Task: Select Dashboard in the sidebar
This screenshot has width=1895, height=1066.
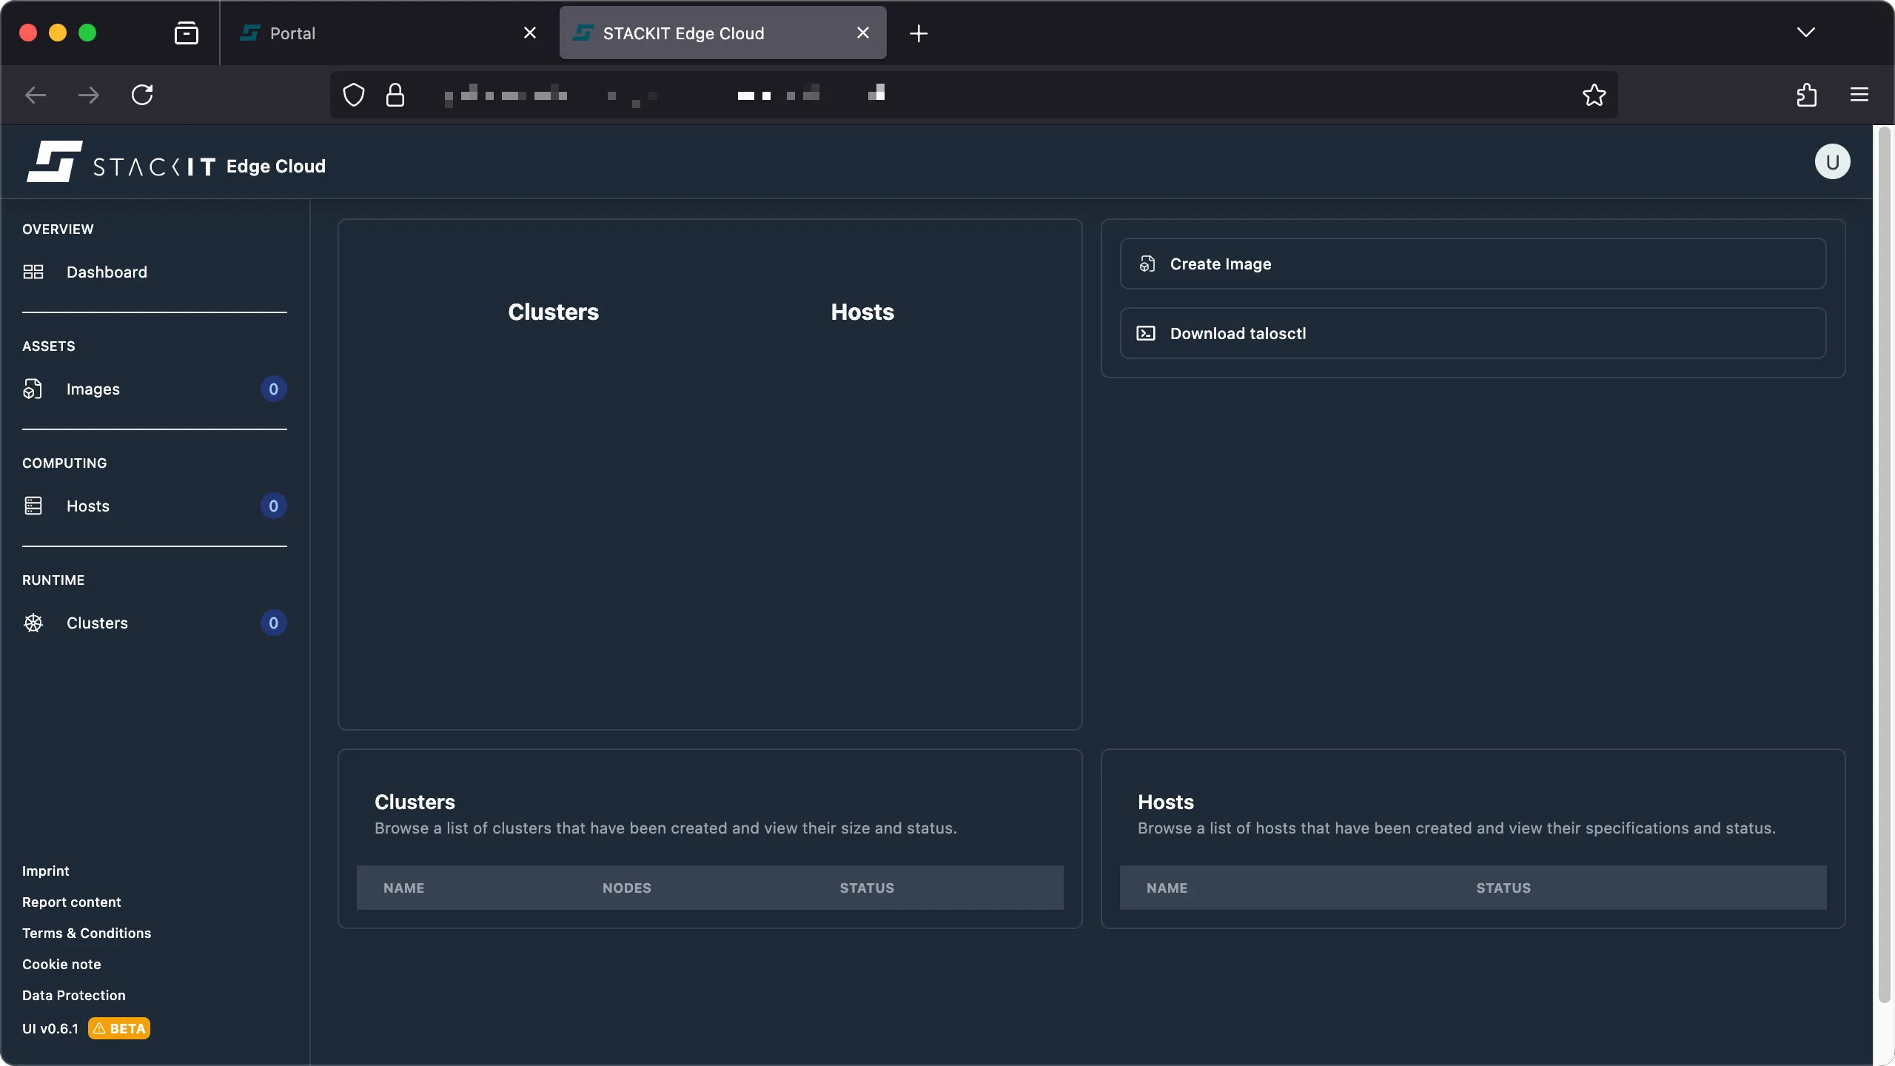Action: coord(106,272)
